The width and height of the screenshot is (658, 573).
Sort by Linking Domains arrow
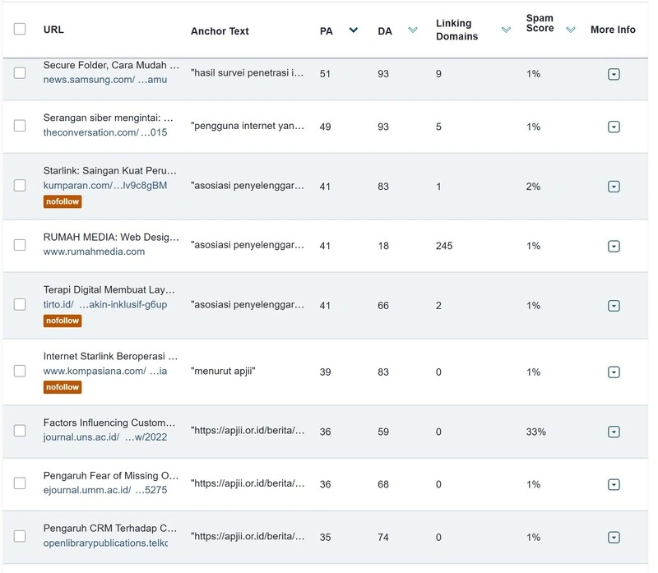(x=506, y=30)
